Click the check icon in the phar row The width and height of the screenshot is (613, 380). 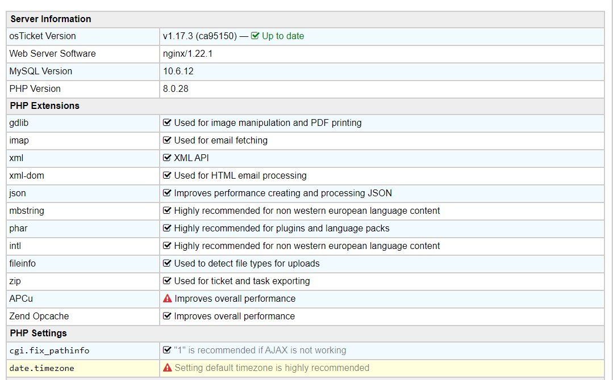[167, 228]
